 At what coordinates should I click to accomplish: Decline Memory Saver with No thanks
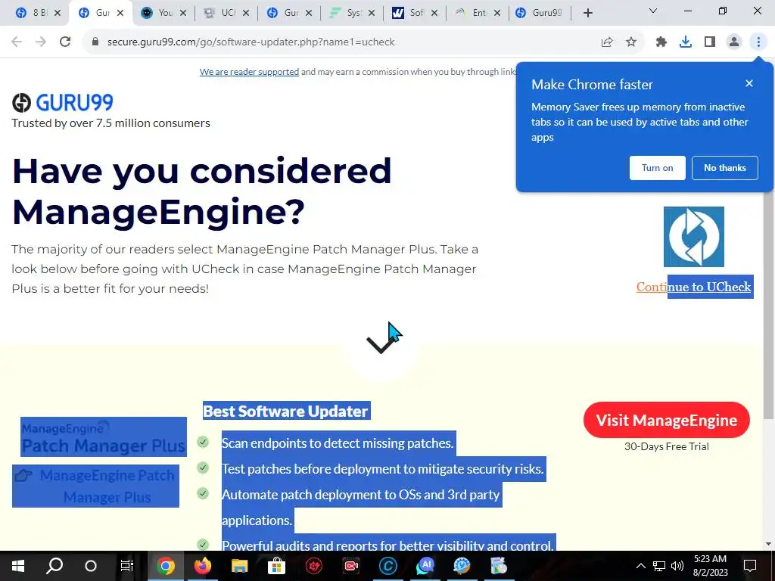[724, 168]
